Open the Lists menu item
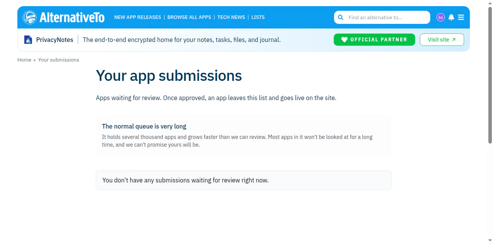Image resolution: width=493 pixels, height=244 pixels. [x=258, y=17]
